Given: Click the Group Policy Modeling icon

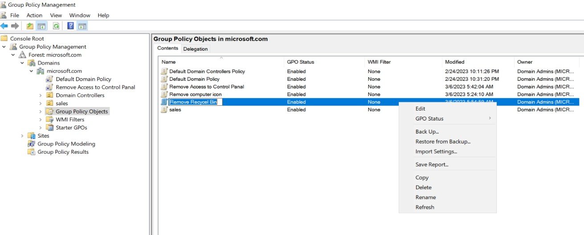Looking at the screenshot, I should pos(31,143).
